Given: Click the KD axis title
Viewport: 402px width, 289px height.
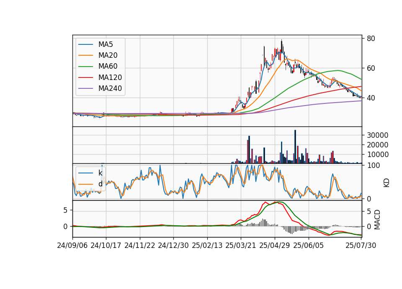Looking at the screenshot, I should (x=387, y=183).
